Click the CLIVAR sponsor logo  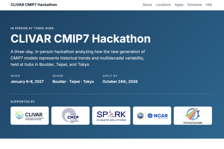pyautogui.click(x=29, y=115)
